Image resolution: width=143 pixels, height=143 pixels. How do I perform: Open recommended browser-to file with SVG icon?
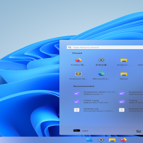[130, 110]
